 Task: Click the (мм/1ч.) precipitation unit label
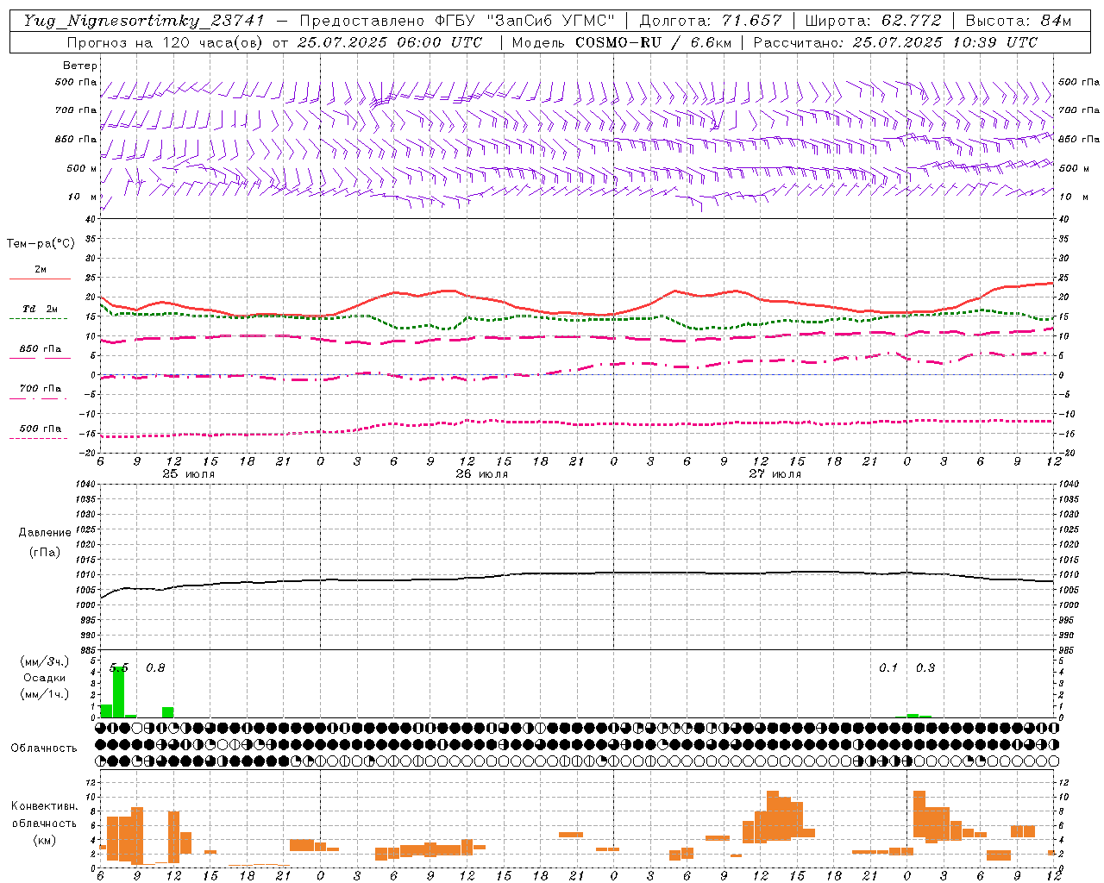[x=45, y=694]
